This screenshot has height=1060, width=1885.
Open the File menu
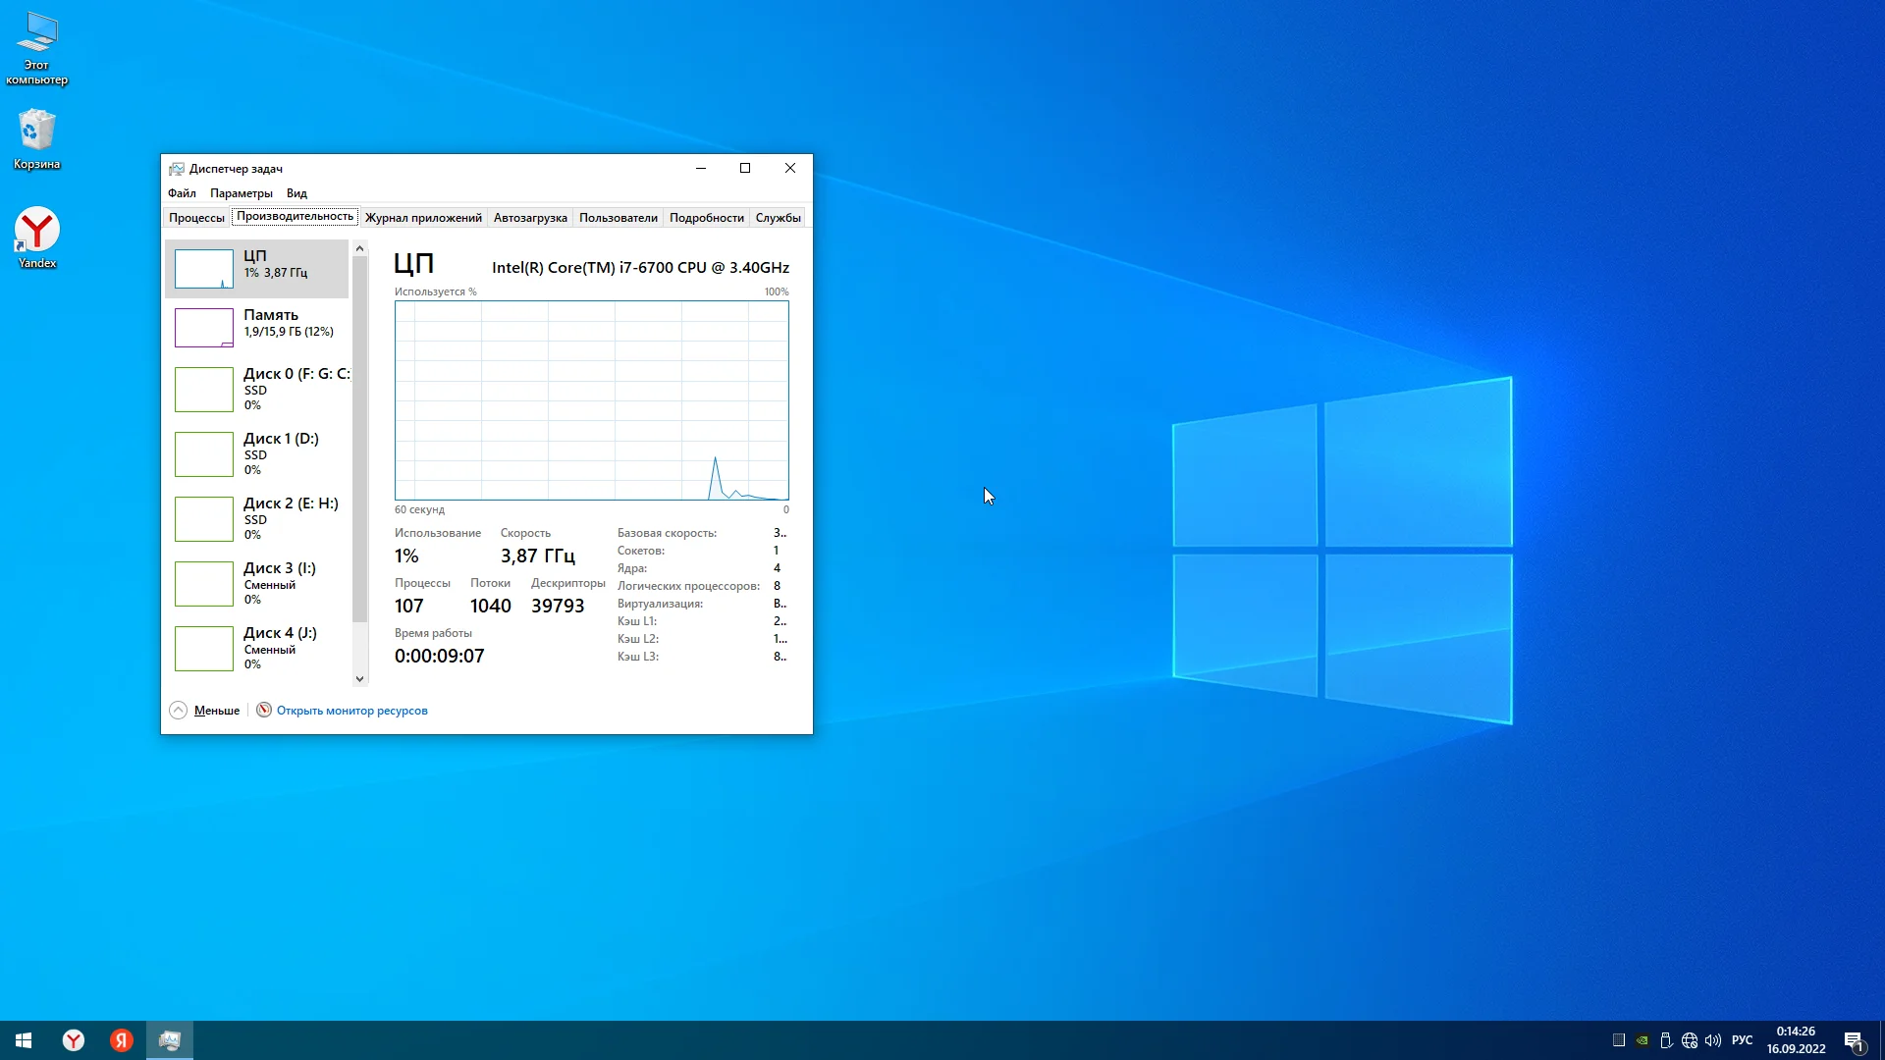182,193
